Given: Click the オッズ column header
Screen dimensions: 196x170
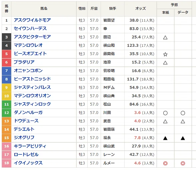Looking at the screenshot, I should point(141,9).
